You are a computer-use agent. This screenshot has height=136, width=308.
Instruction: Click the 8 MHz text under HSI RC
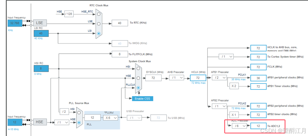pyautogui.click(x=38, y=74)
